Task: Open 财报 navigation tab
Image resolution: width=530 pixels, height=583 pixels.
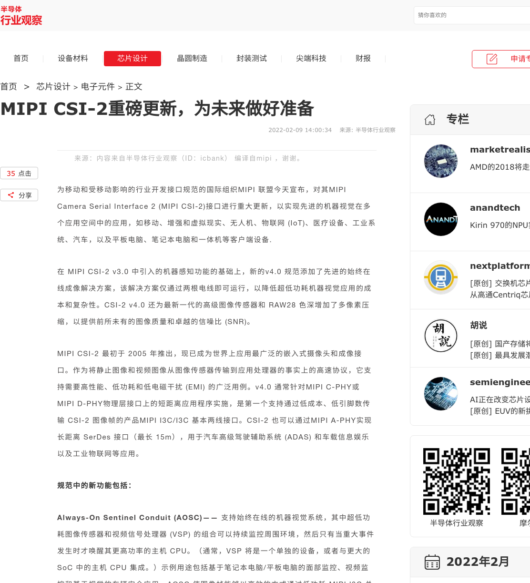Action: click(363, 59)
